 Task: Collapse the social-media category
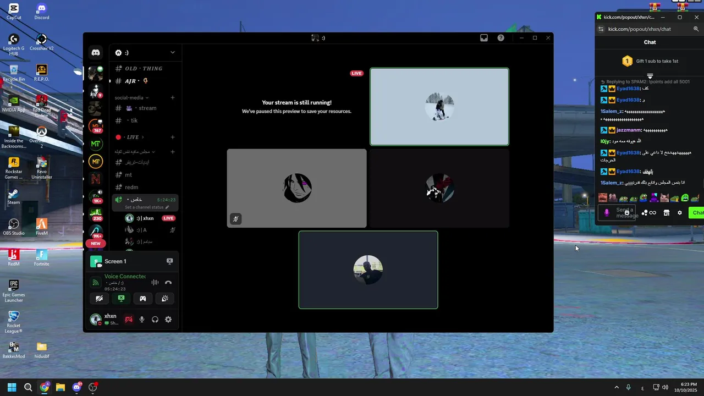131,97
